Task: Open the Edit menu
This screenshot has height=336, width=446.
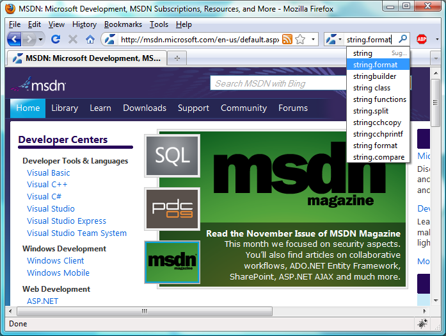Action: (35, 24)
